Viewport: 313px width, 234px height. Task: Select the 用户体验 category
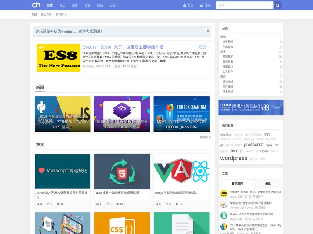[x=228, y=86]
